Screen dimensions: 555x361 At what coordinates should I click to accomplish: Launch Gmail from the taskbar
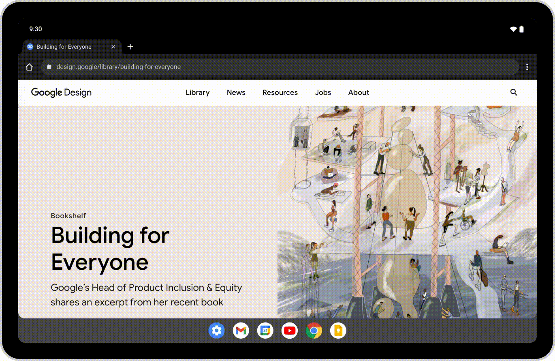pos(241,331)
